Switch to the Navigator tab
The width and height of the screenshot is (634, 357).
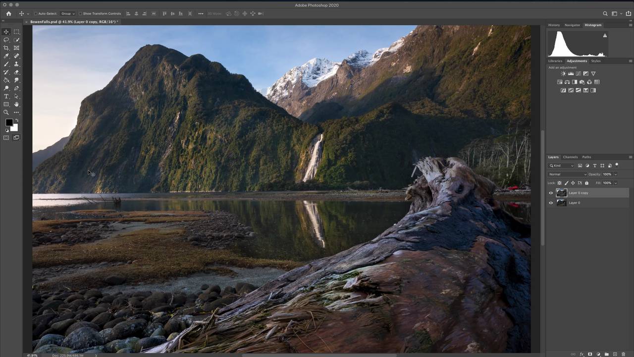tap(572, 25)
